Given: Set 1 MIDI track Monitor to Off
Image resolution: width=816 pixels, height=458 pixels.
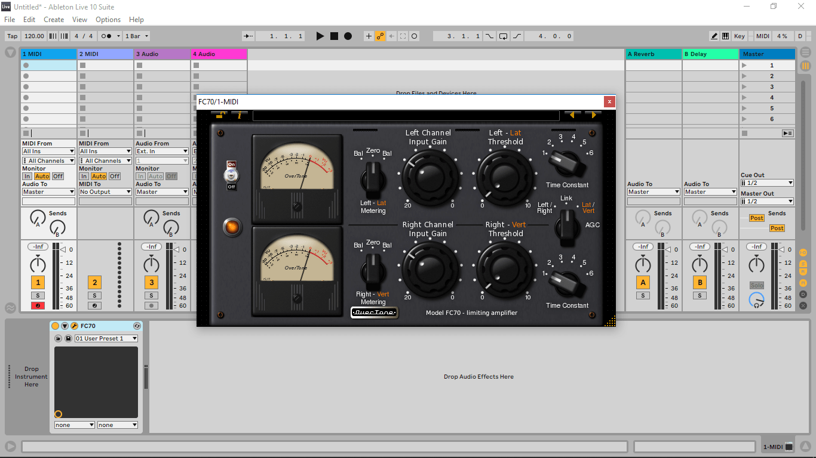Looking at the screenshot, I should [x=57, y=177].
